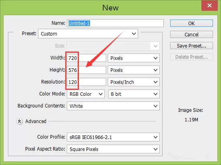Open the Color Mode RGB Color dropdown

point(86,94)
